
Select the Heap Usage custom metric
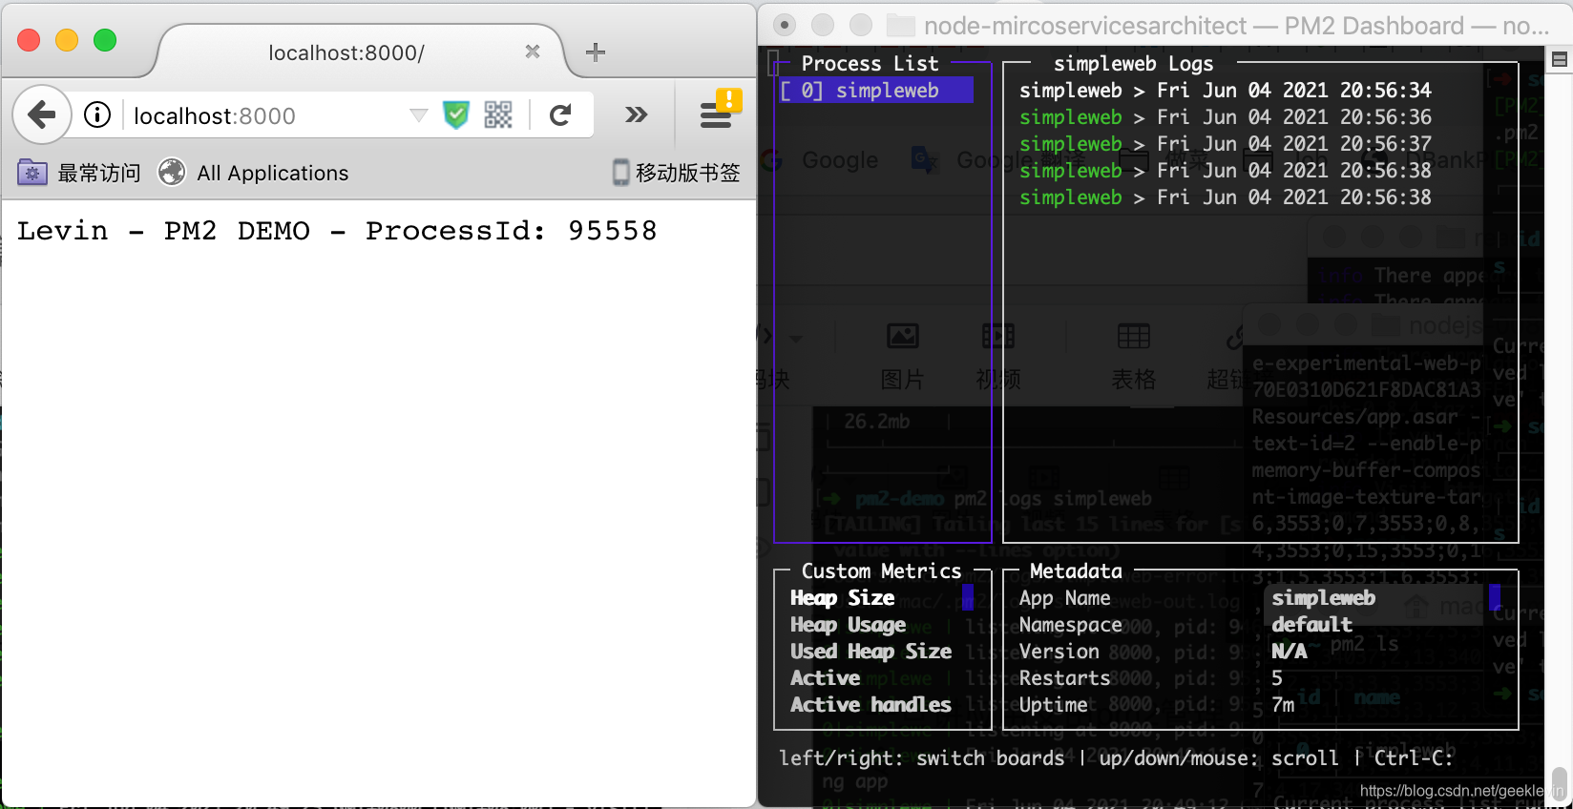click(x=848, y=625)
